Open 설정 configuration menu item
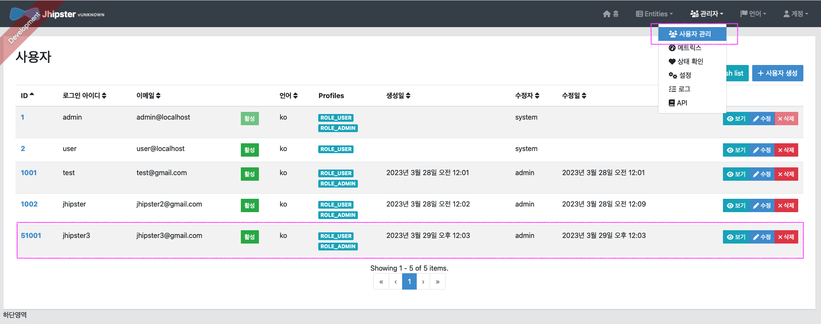The width and height of the screenshot is (821, 324). click(692, 75)
